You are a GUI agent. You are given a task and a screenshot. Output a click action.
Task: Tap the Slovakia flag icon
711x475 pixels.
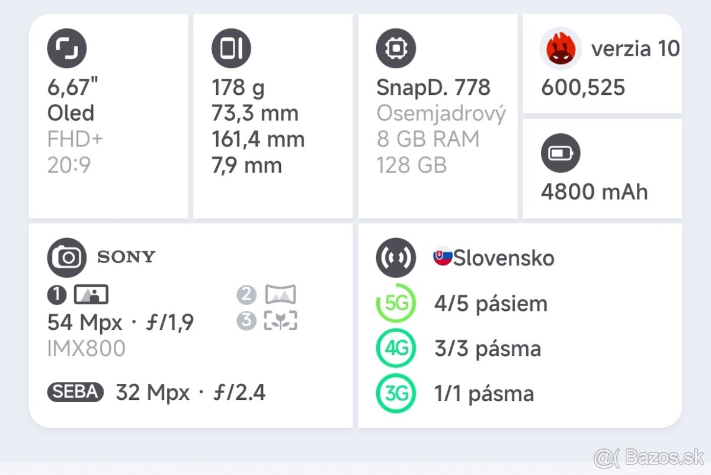[443, 257]
